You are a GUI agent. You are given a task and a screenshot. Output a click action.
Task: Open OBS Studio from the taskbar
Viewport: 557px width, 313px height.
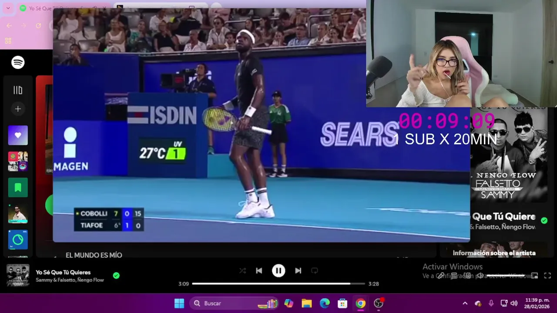tap(379, 303)
